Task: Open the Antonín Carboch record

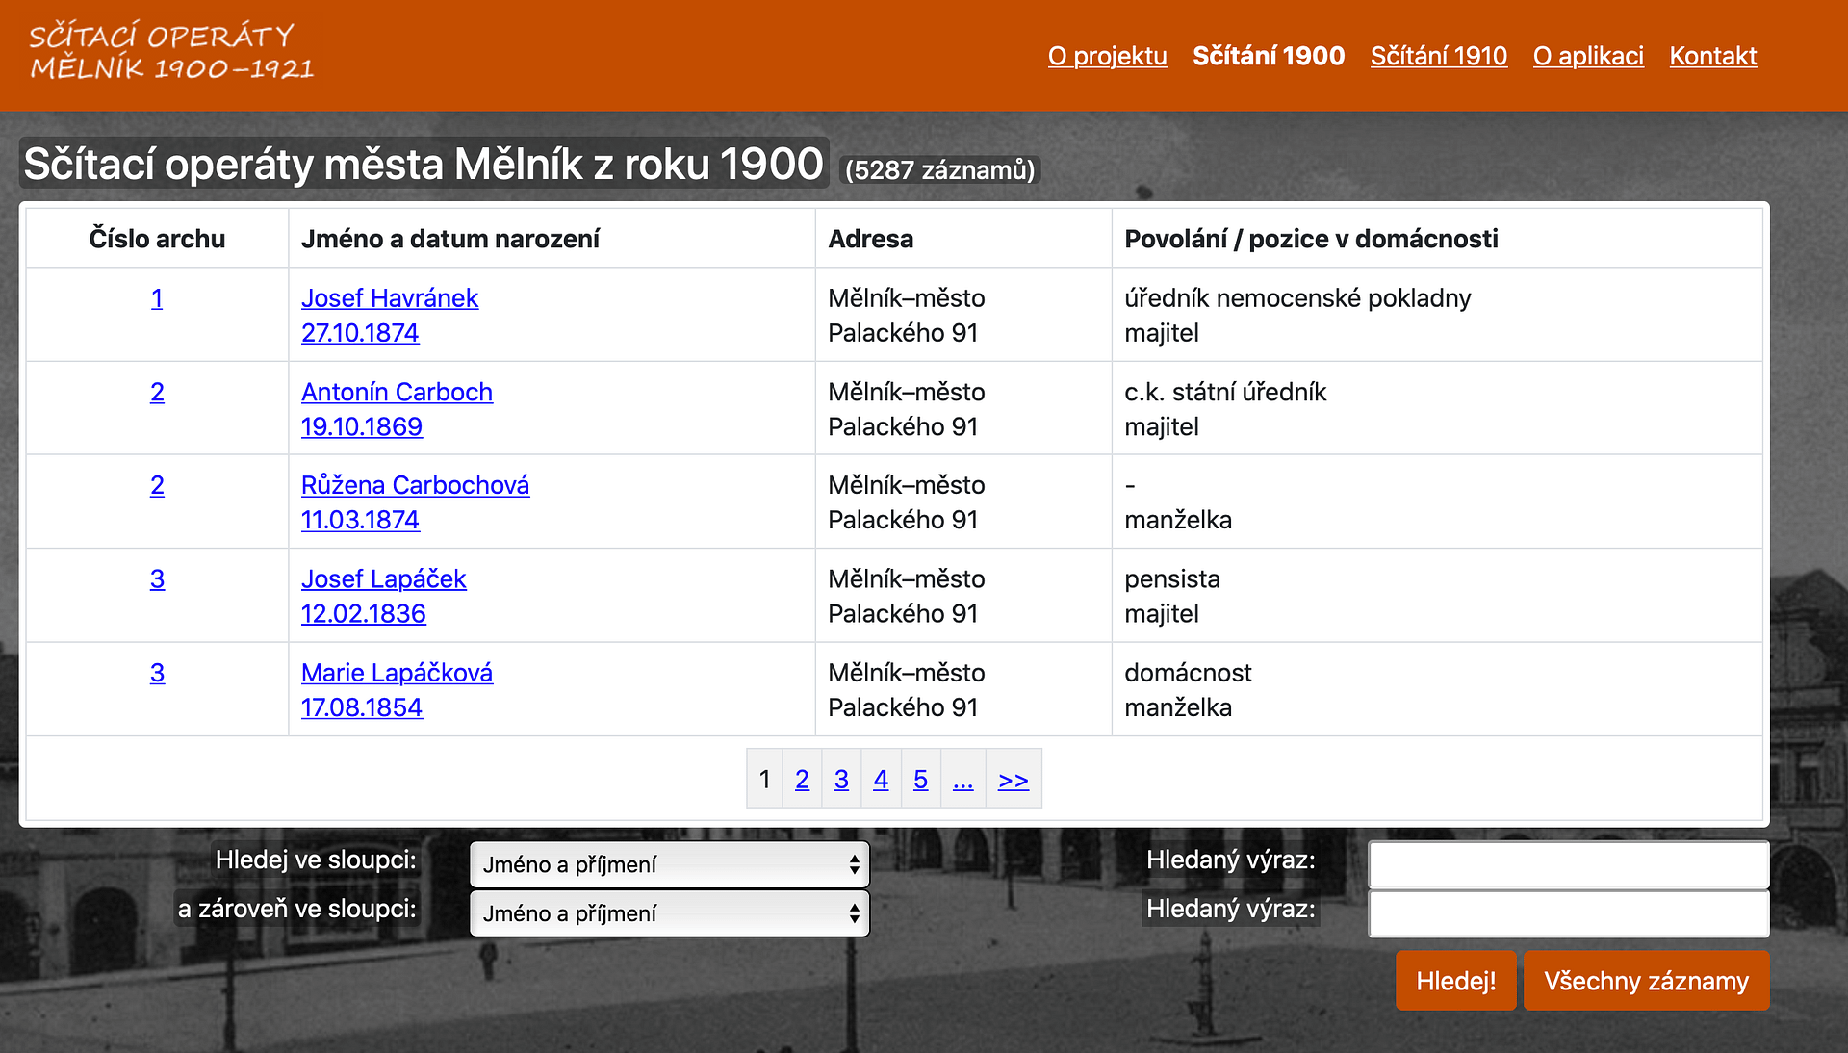Action: [397, 392]
